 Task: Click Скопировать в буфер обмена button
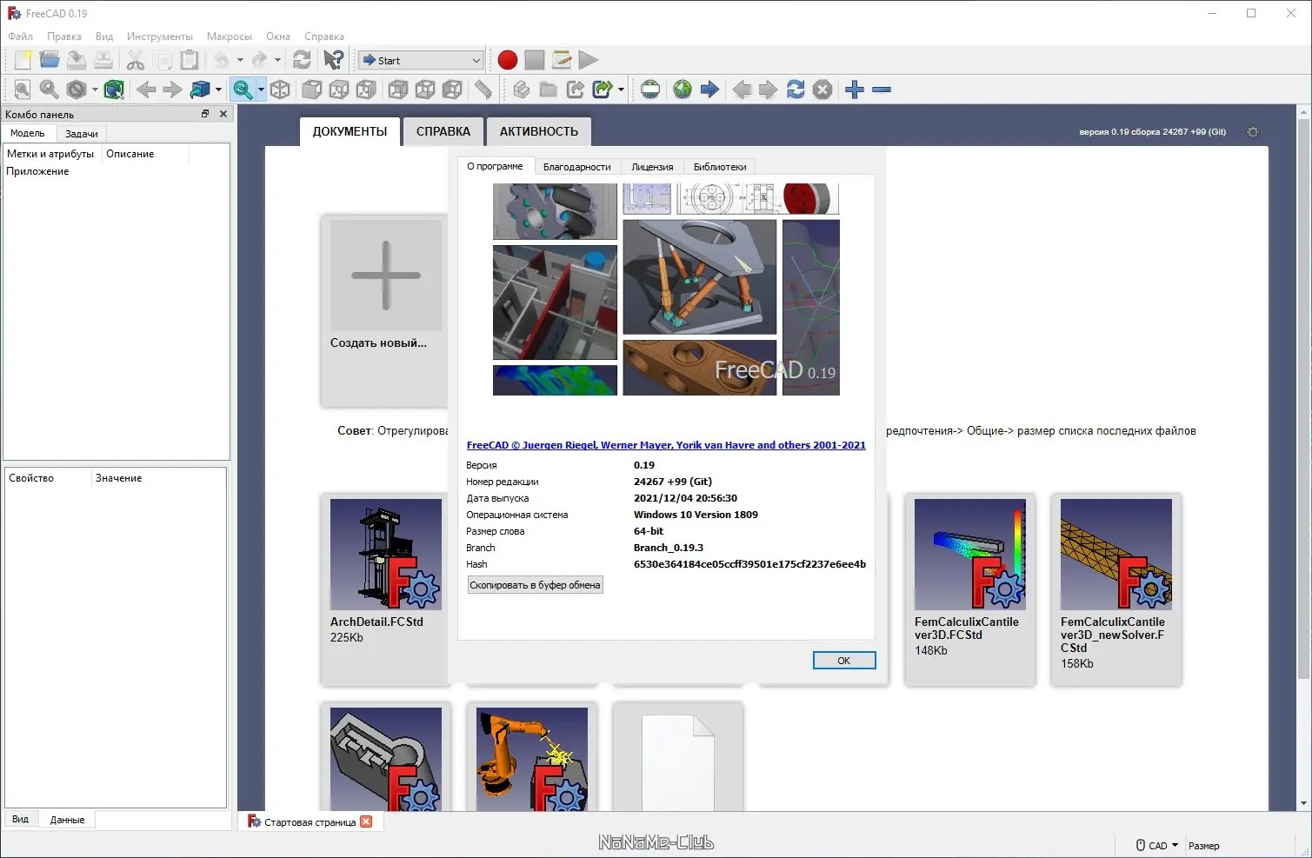tap(535, 585)
